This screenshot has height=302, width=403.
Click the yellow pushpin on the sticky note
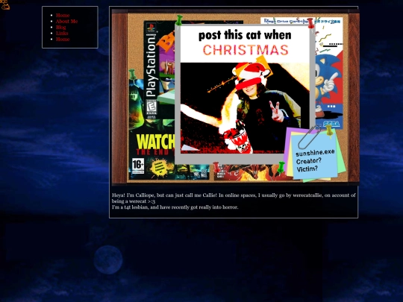(329, 130)
